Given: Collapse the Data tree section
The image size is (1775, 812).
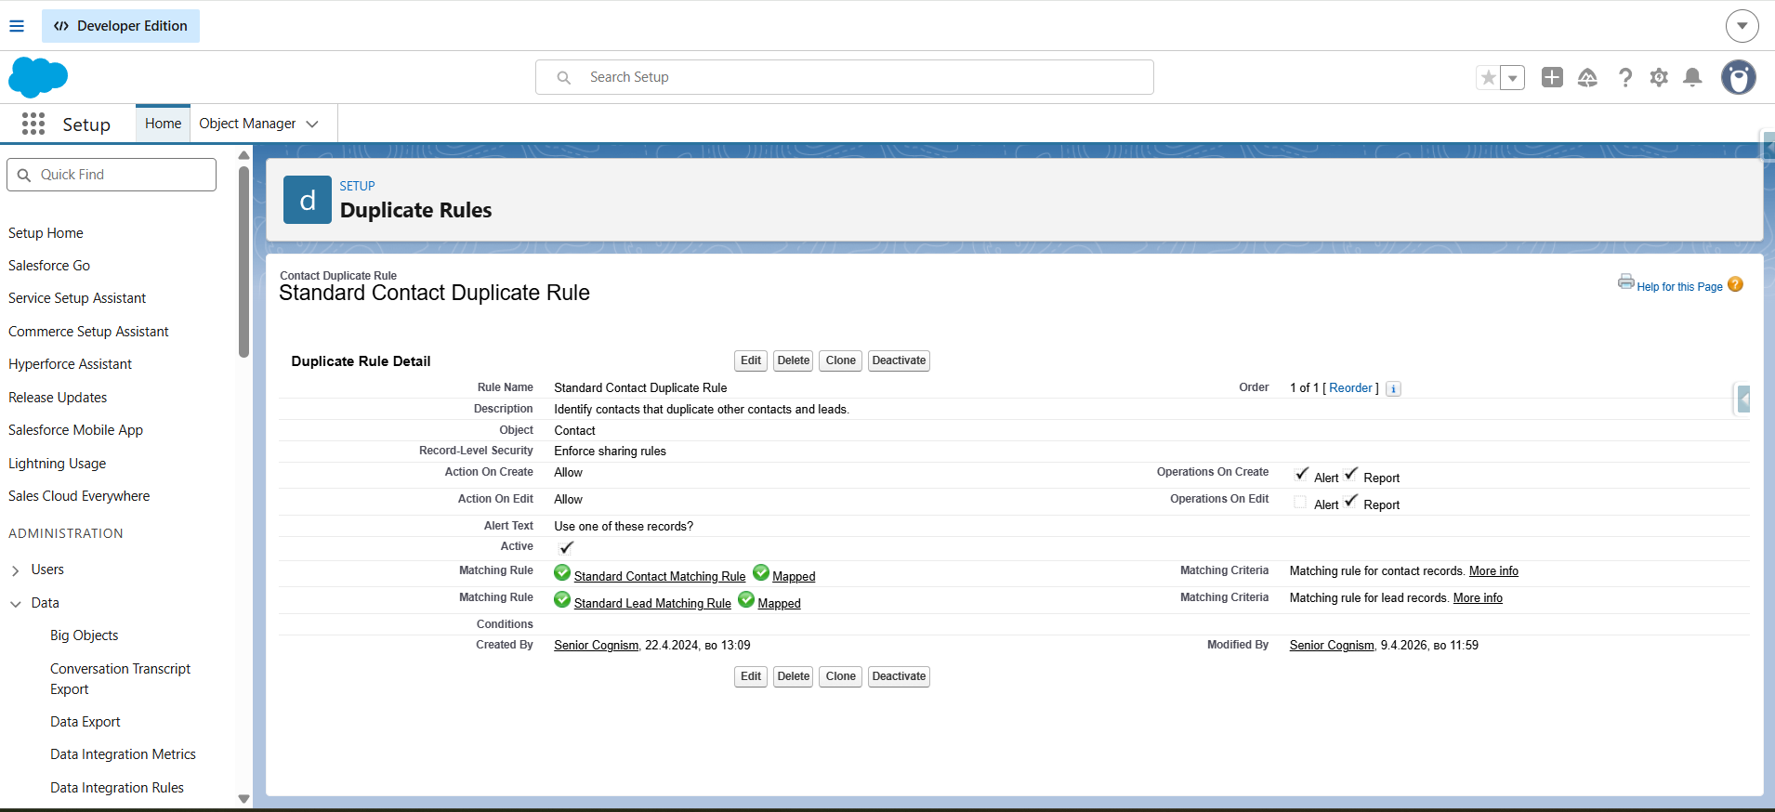Looking at the screenshot, I should coord(16,604).
